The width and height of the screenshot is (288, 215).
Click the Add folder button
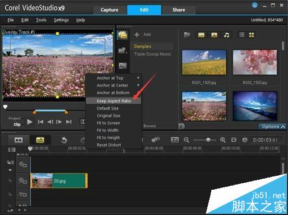tap(143, 35)
